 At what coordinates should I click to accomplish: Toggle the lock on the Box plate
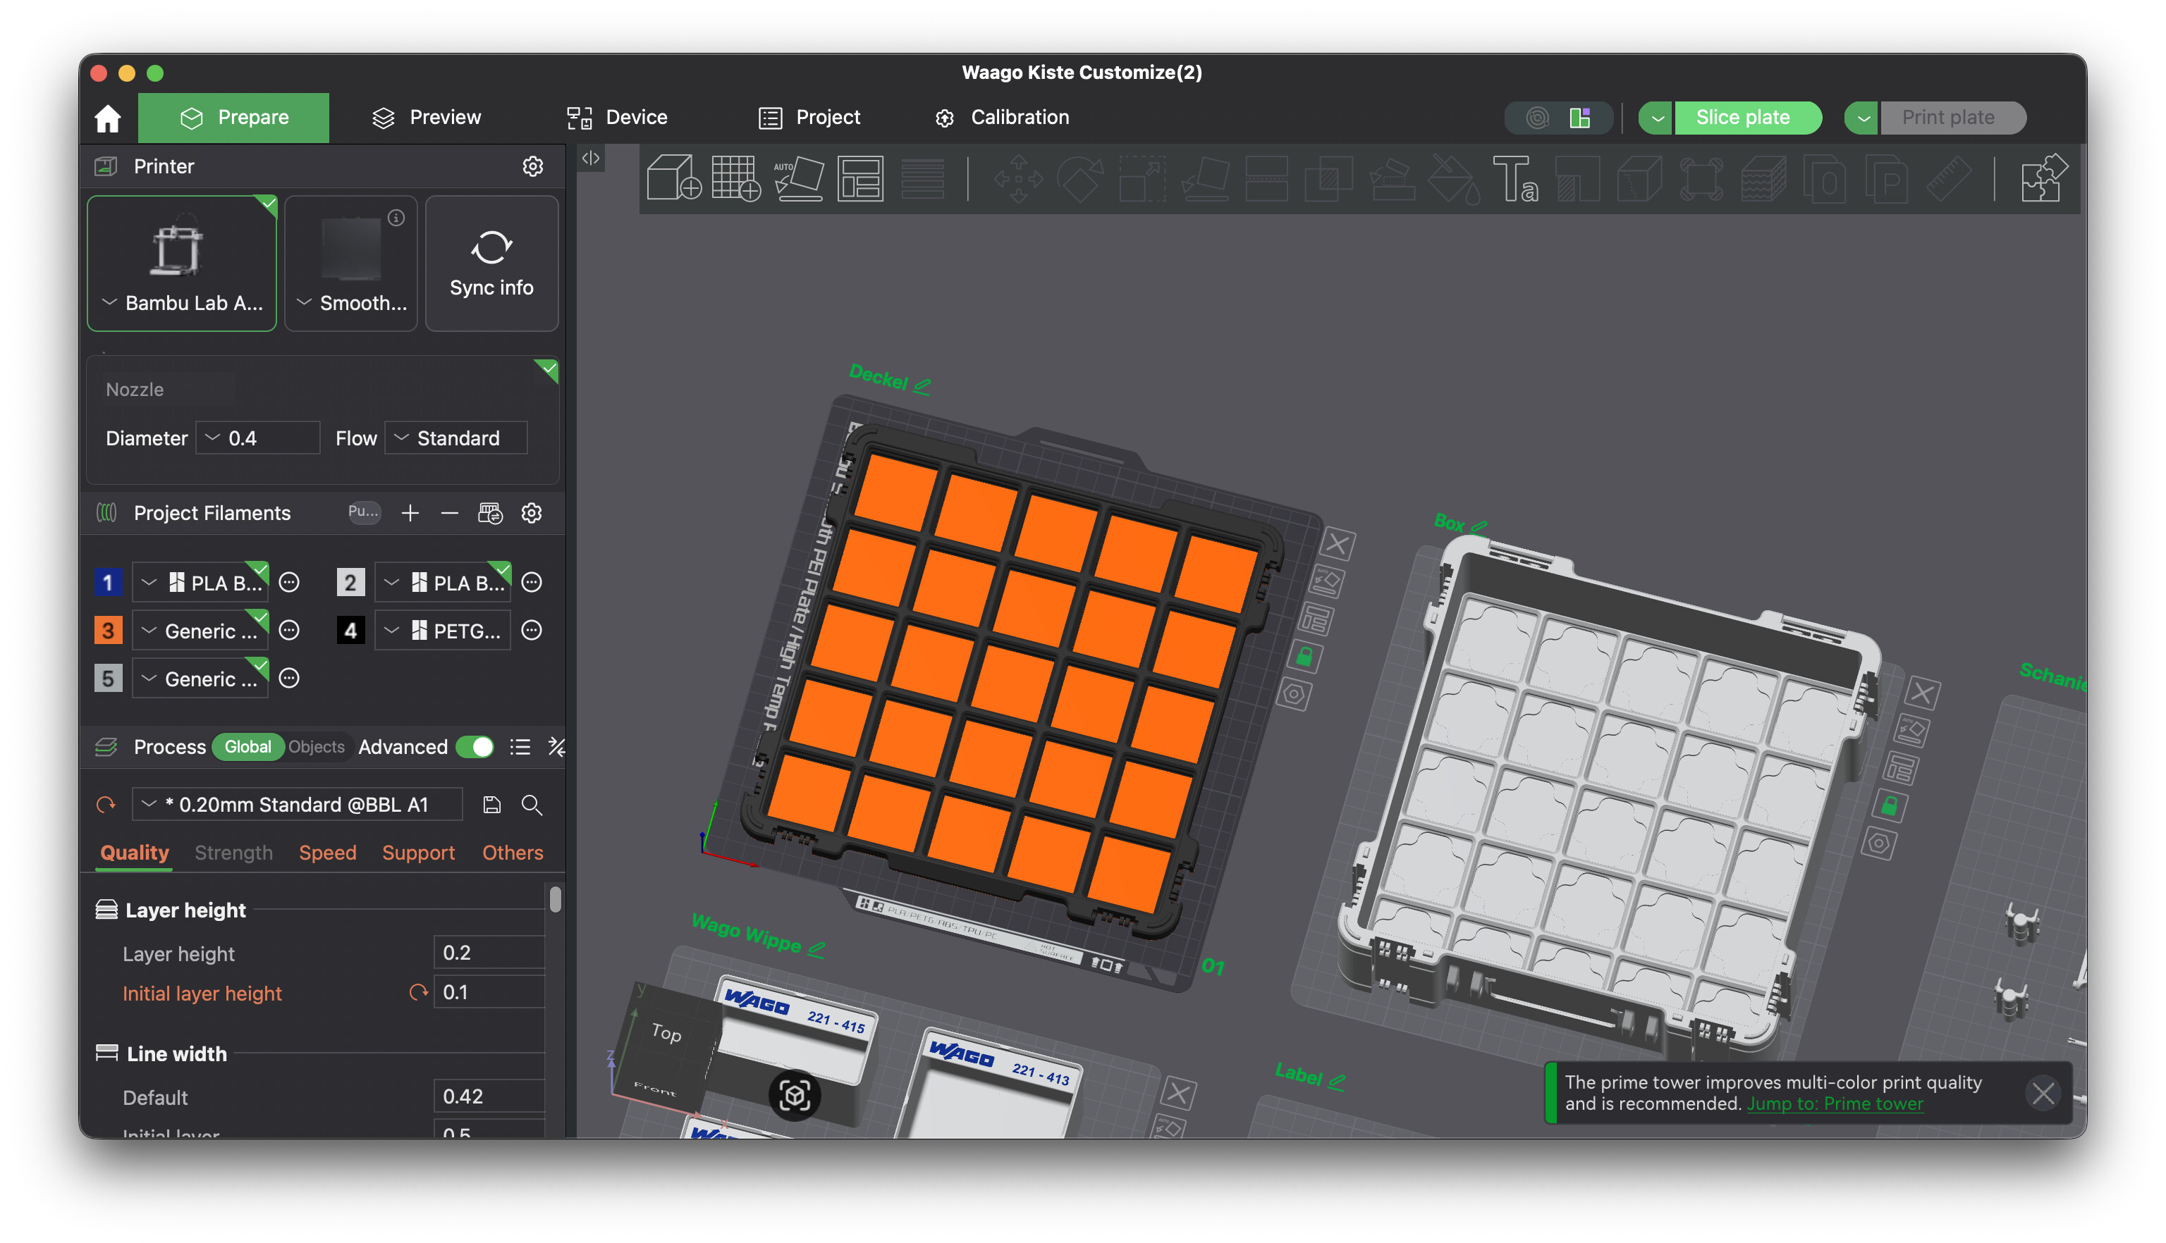coord(1890,806)
